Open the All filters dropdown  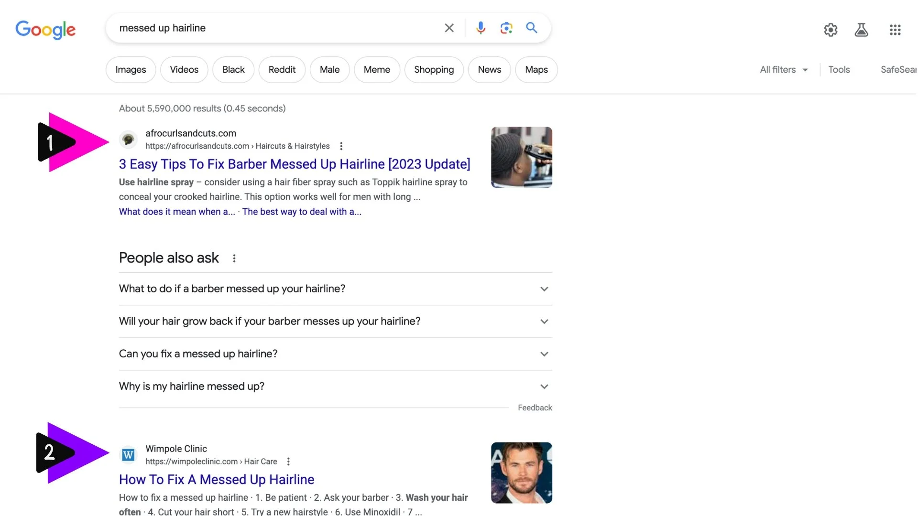tap(784, 70)
